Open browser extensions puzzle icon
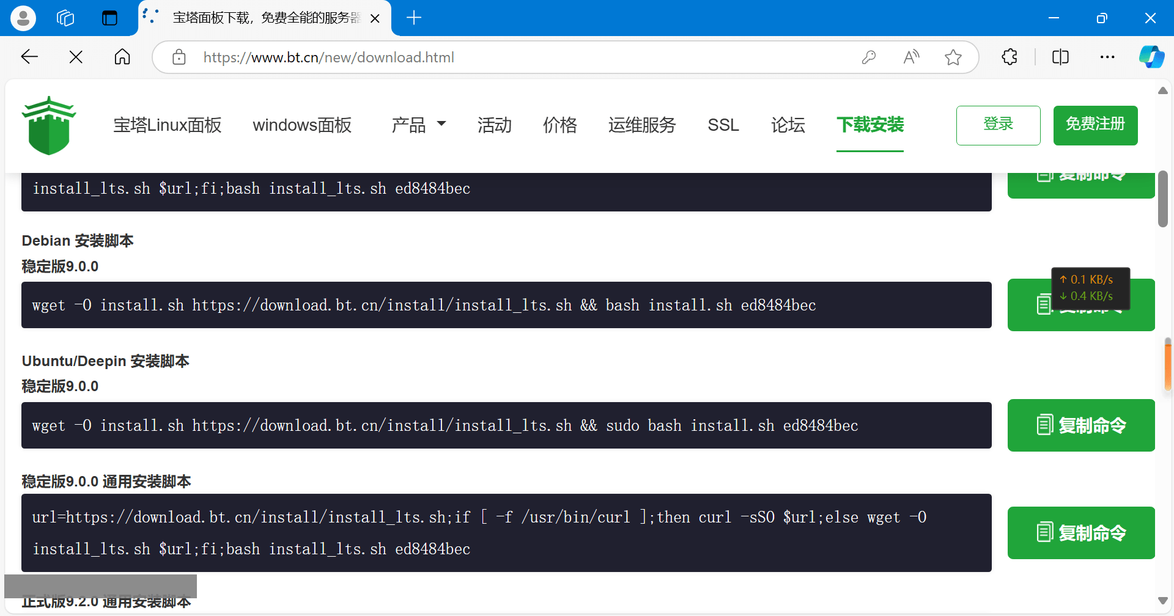Image resolution: width=1174 pixels, height=616 pixels. 1010,57
